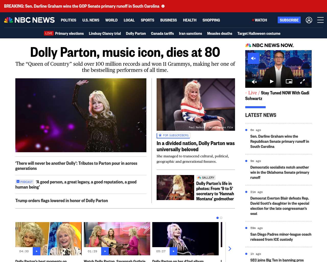Open the Dolly Parton flag-dress photo
The width and height of the screenshot is (327, 262).
tap(196, 104)
